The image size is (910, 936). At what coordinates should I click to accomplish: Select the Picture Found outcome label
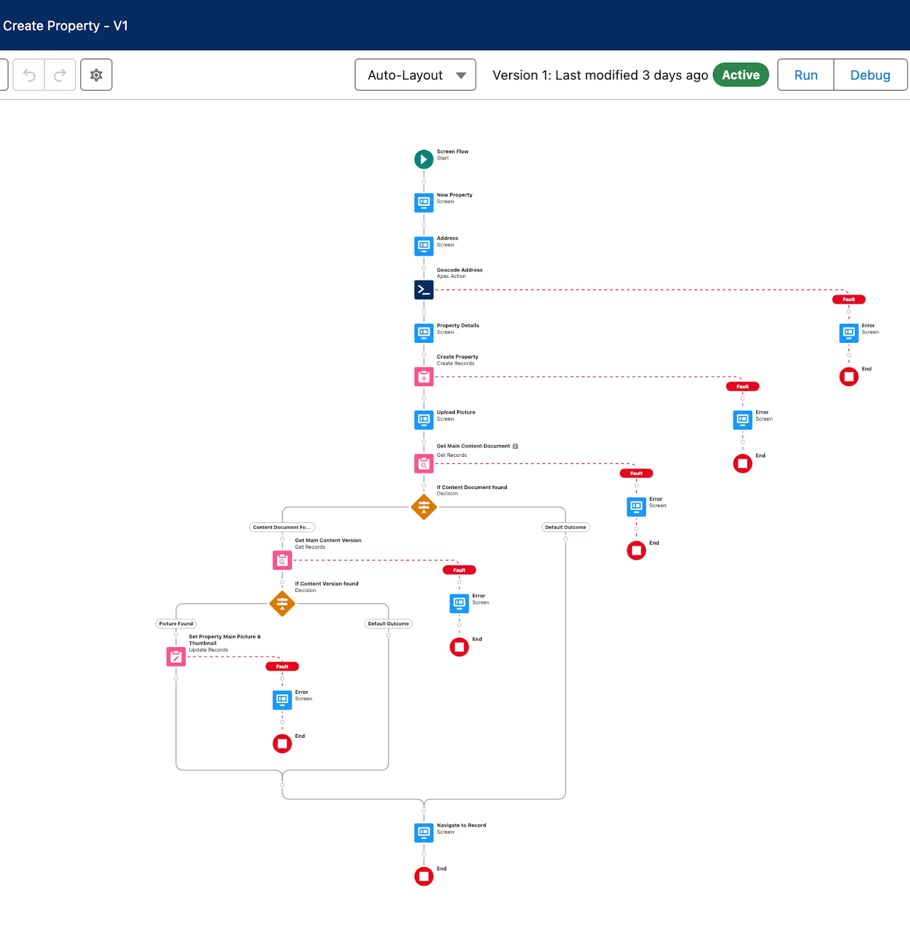pos(176,624)
